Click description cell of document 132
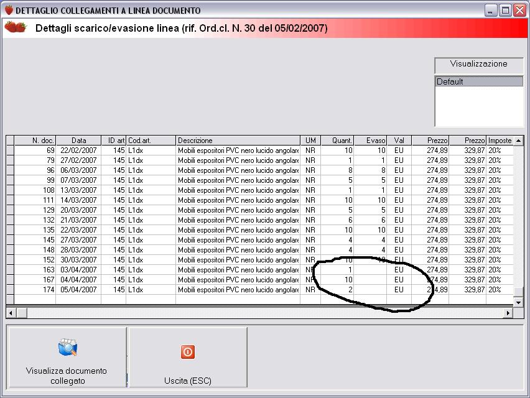530x398 pixels. (238, 220)
